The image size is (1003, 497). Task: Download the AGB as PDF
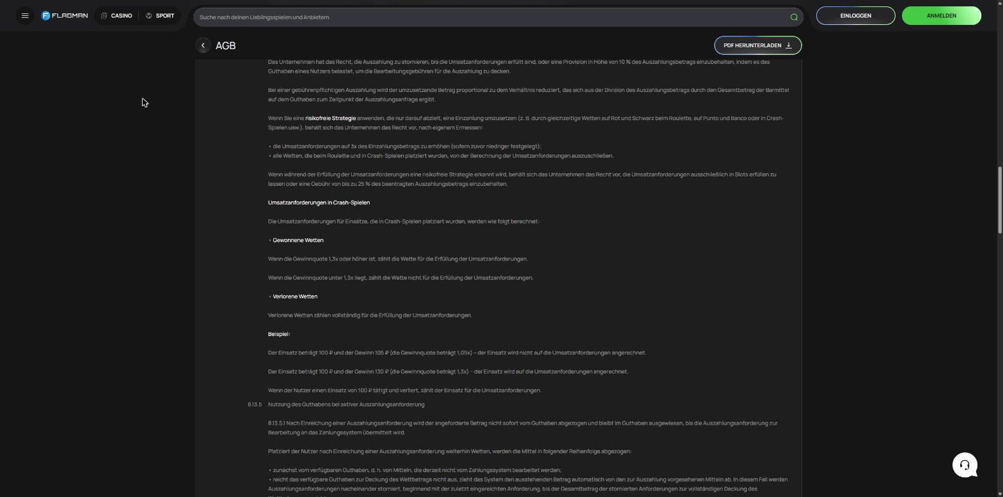pos(757,45)
